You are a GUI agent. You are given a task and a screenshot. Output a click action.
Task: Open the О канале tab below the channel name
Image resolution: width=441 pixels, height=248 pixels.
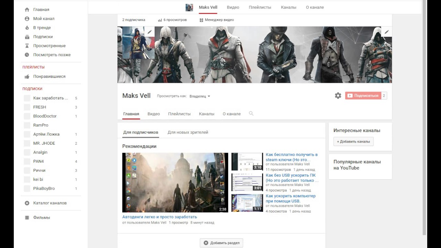[x=232, y=114]
